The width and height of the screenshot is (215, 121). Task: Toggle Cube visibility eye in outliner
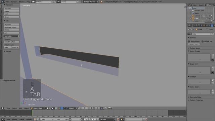(206, 18)
